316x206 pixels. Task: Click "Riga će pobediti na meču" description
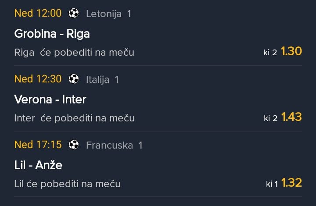click(74, 53)
